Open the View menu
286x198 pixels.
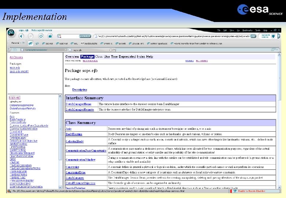tap(232, 30)
